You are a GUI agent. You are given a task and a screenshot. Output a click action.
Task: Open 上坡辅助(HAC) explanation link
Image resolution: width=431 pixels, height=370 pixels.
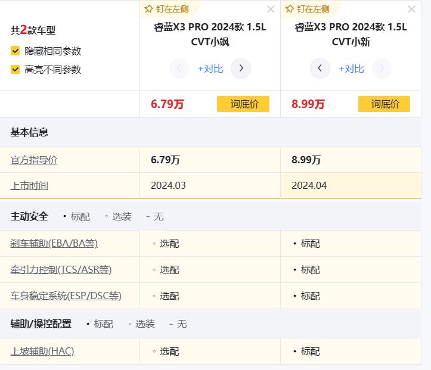42,352
